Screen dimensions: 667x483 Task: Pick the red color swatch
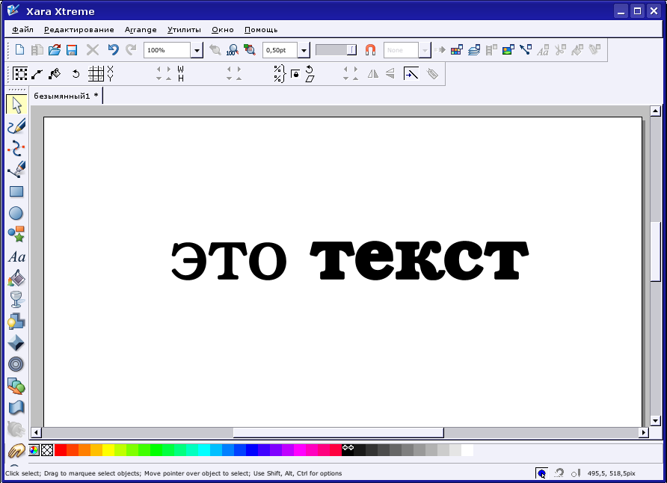point(61,450)
